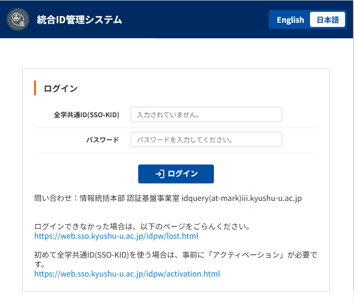Click the 全学共通ID(SSO-KID) field label
The height and width of the screenshot is (303, 354).
coord(86,115)
